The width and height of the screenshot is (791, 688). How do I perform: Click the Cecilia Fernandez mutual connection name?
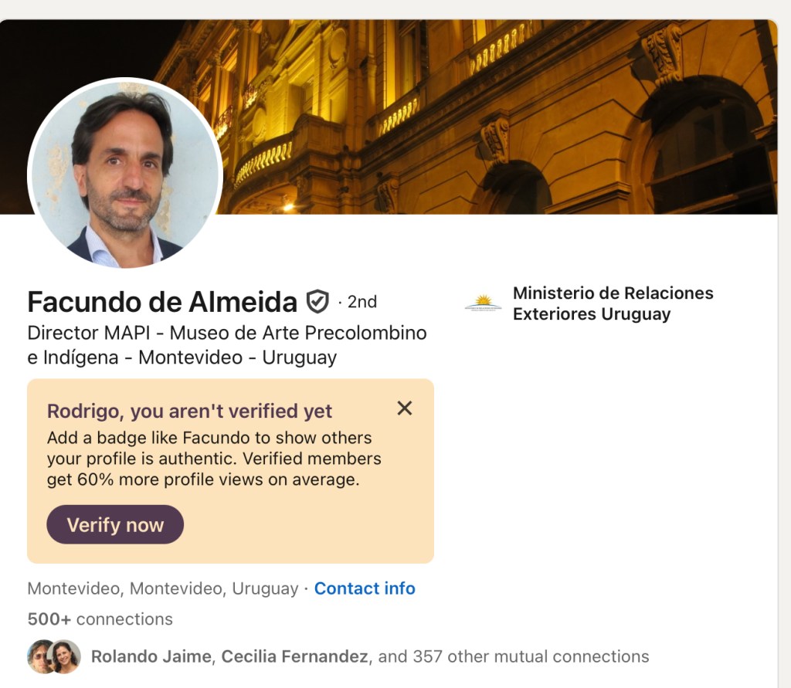click(294, 656)
